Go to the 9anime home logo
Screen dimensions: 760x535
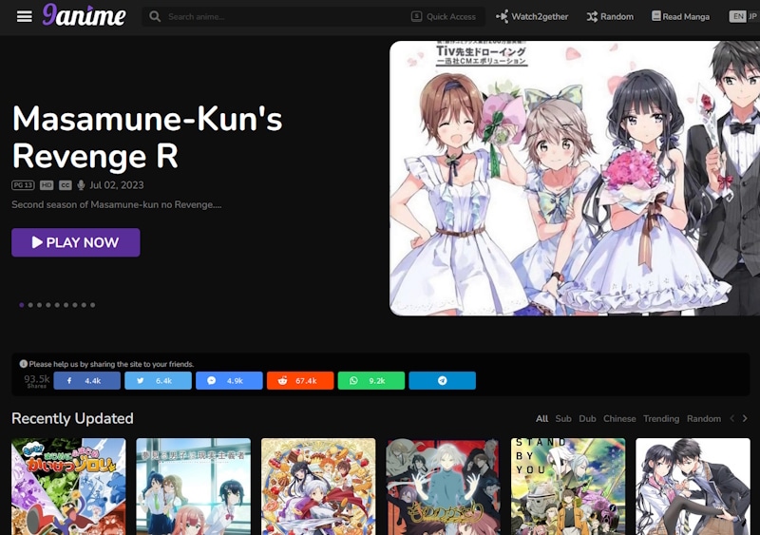tap(84, 15)
